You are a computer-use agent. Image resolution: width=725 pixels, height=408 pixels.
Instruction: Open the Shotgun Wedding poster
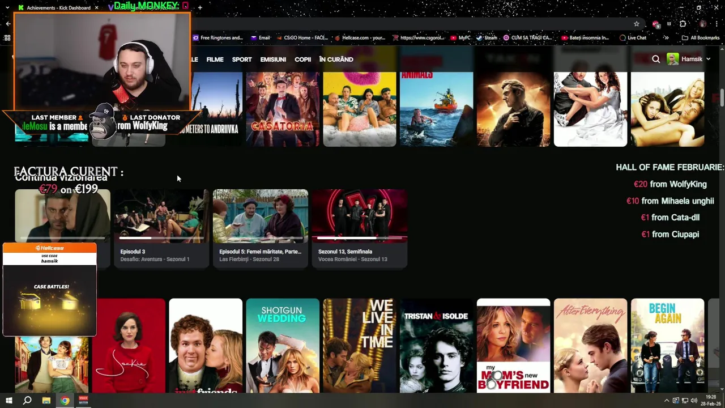click(x=283, y=346)
